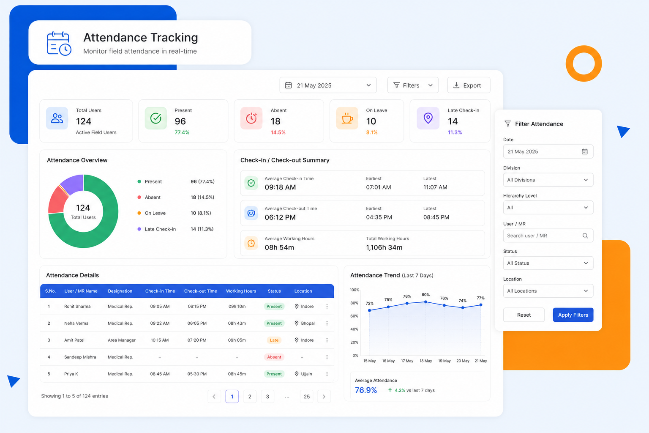
Task: Expand the All Locations dropdown
Action: pyautogui.click(x=548, y=291)
